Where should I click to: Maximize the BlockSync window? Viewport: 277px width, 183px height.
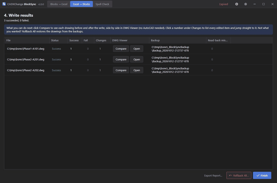[x=263, y=4]
